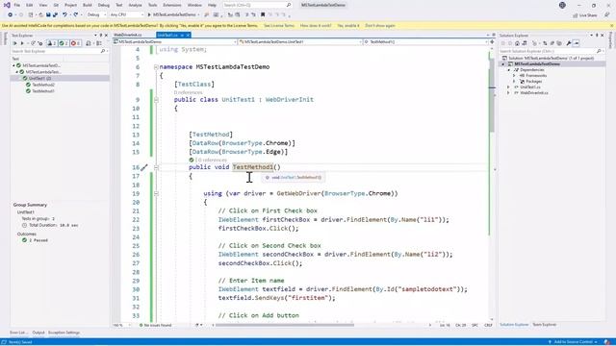Viewport: 616px width, 346px height.
Task: Pin the Test Explorer panel
Action: [100, 36]
